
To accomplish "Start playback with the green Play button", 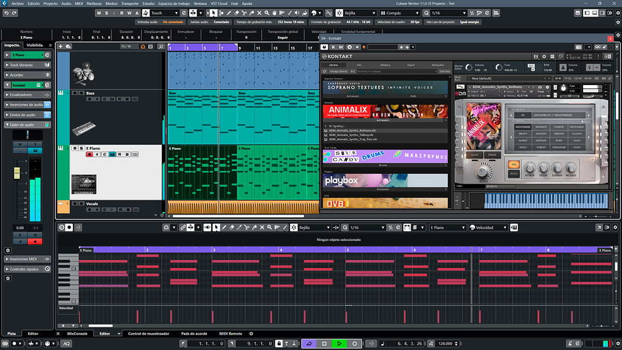I will pos(340,343).
